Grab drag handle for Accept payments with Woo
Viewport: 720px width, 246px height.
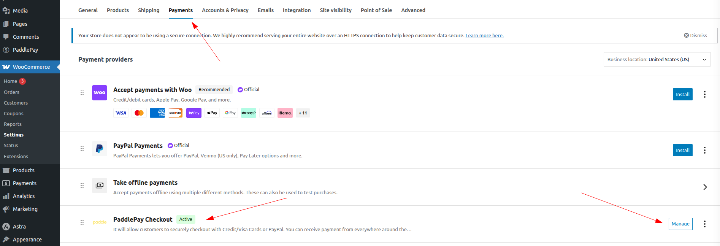(x=82, y=93)
